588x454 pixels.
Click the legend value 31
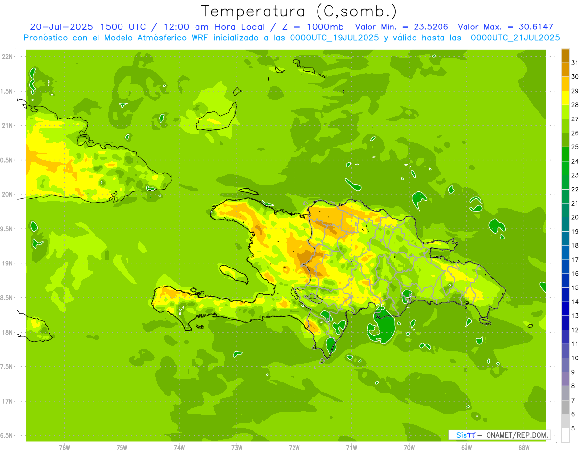coord(575,63)
